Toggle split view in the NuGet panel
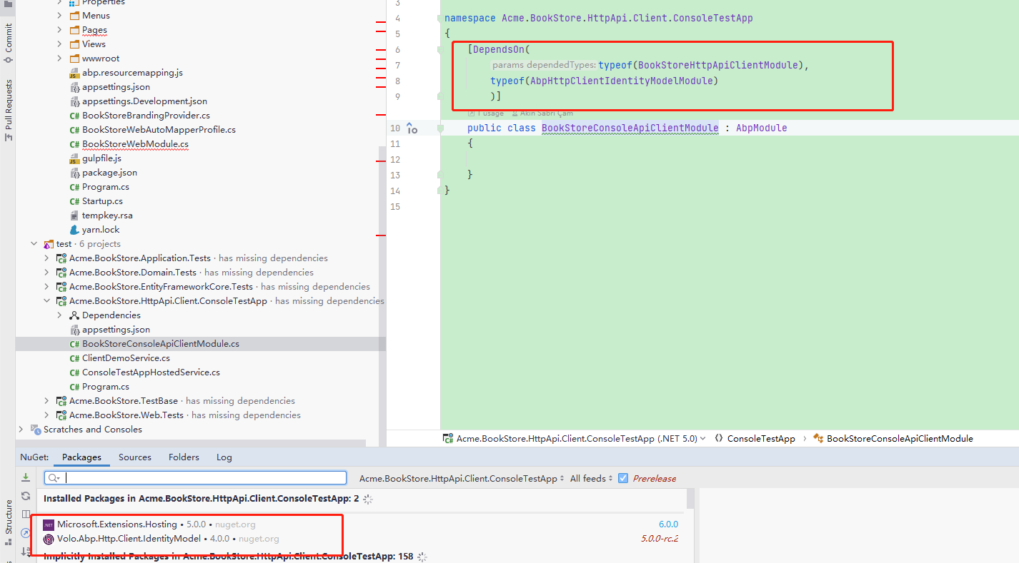 [25, 514]
